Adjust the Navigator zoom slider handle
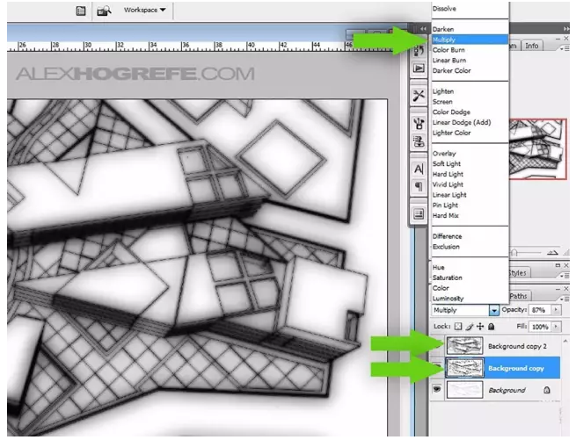Viewport: 576px width, 440px height. [x=514, y=252]
